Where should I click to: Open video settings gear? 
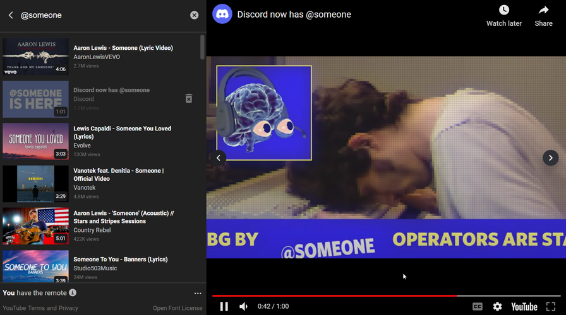click(x=497, y=306)
